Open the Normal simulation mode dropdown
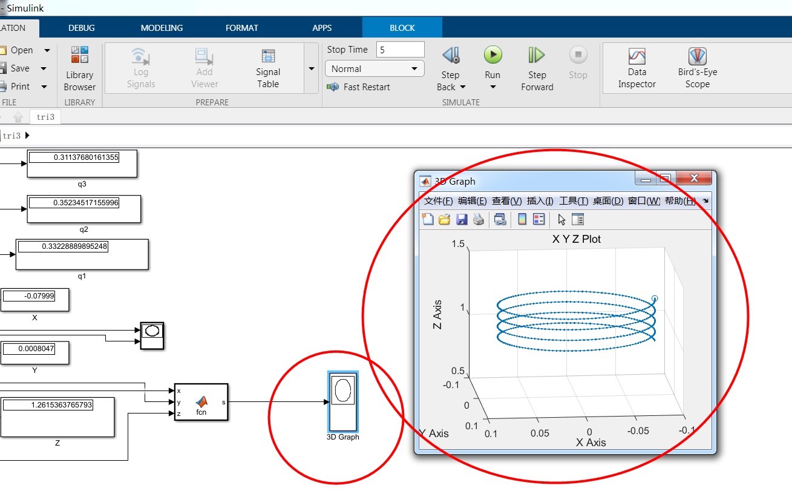 pyautogui.click(x=375, y=69)
